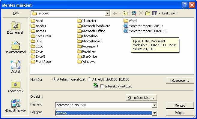The height and width of the screenshot is (119, 197).
Task: Click the dialog Help question mark button
Action: (185, 5)
